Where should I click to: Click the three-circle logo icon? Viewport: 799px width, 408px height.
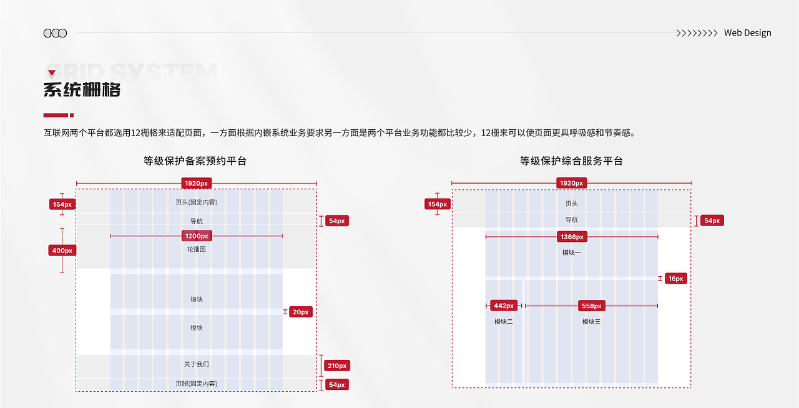(x=55, y=33)
